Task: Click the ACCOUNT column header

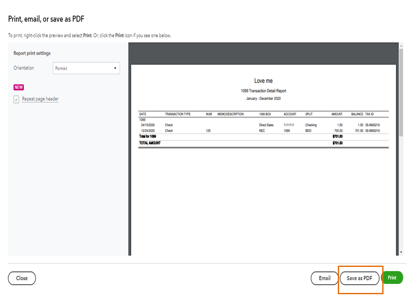Action: (290, 114)
